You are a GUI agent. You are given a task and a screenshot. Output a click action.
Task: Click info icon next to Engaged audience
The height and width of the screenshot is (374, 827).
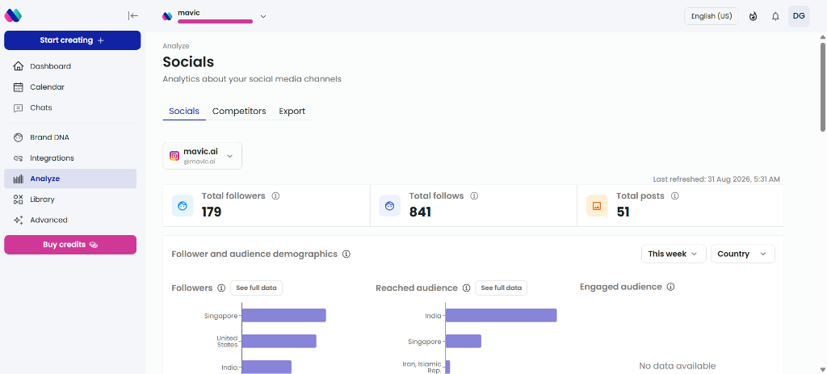[x=670, y=287]
